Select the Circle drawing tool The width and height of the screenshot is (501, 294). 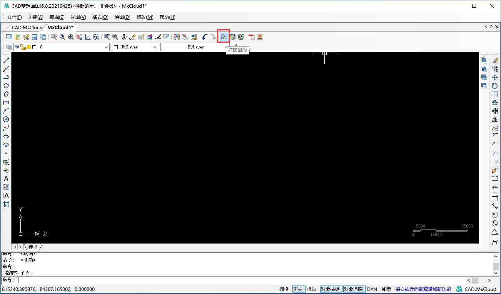(x=6, y=120)
